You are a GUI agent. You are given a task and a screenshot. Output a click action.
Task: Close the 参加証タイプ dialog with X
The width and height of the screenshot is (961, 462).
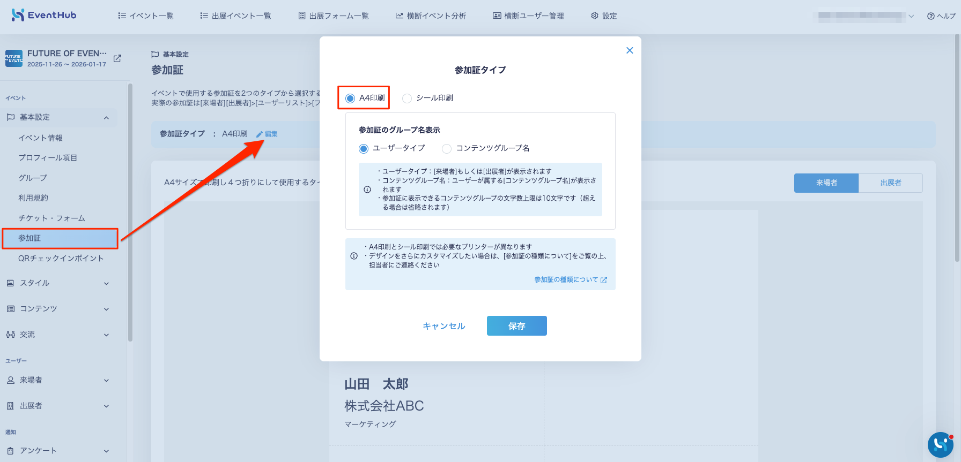[630, 50]
